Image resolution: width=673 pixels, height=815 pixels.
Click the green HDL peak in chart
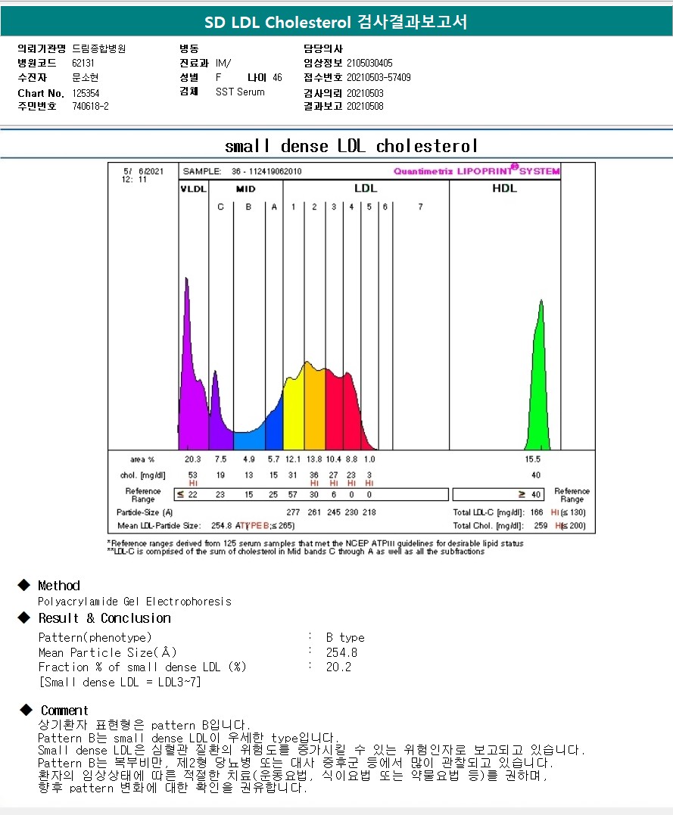click(x=538, y=384)
